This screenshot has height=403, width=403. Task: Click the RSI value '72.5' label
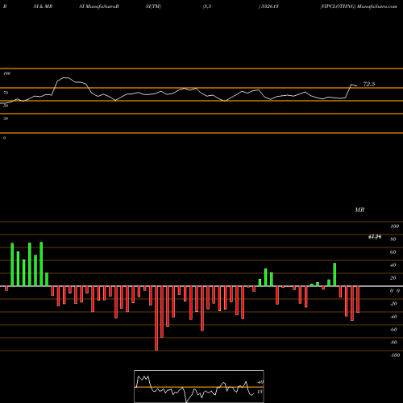pyautogui.click(x=369, y=84)
